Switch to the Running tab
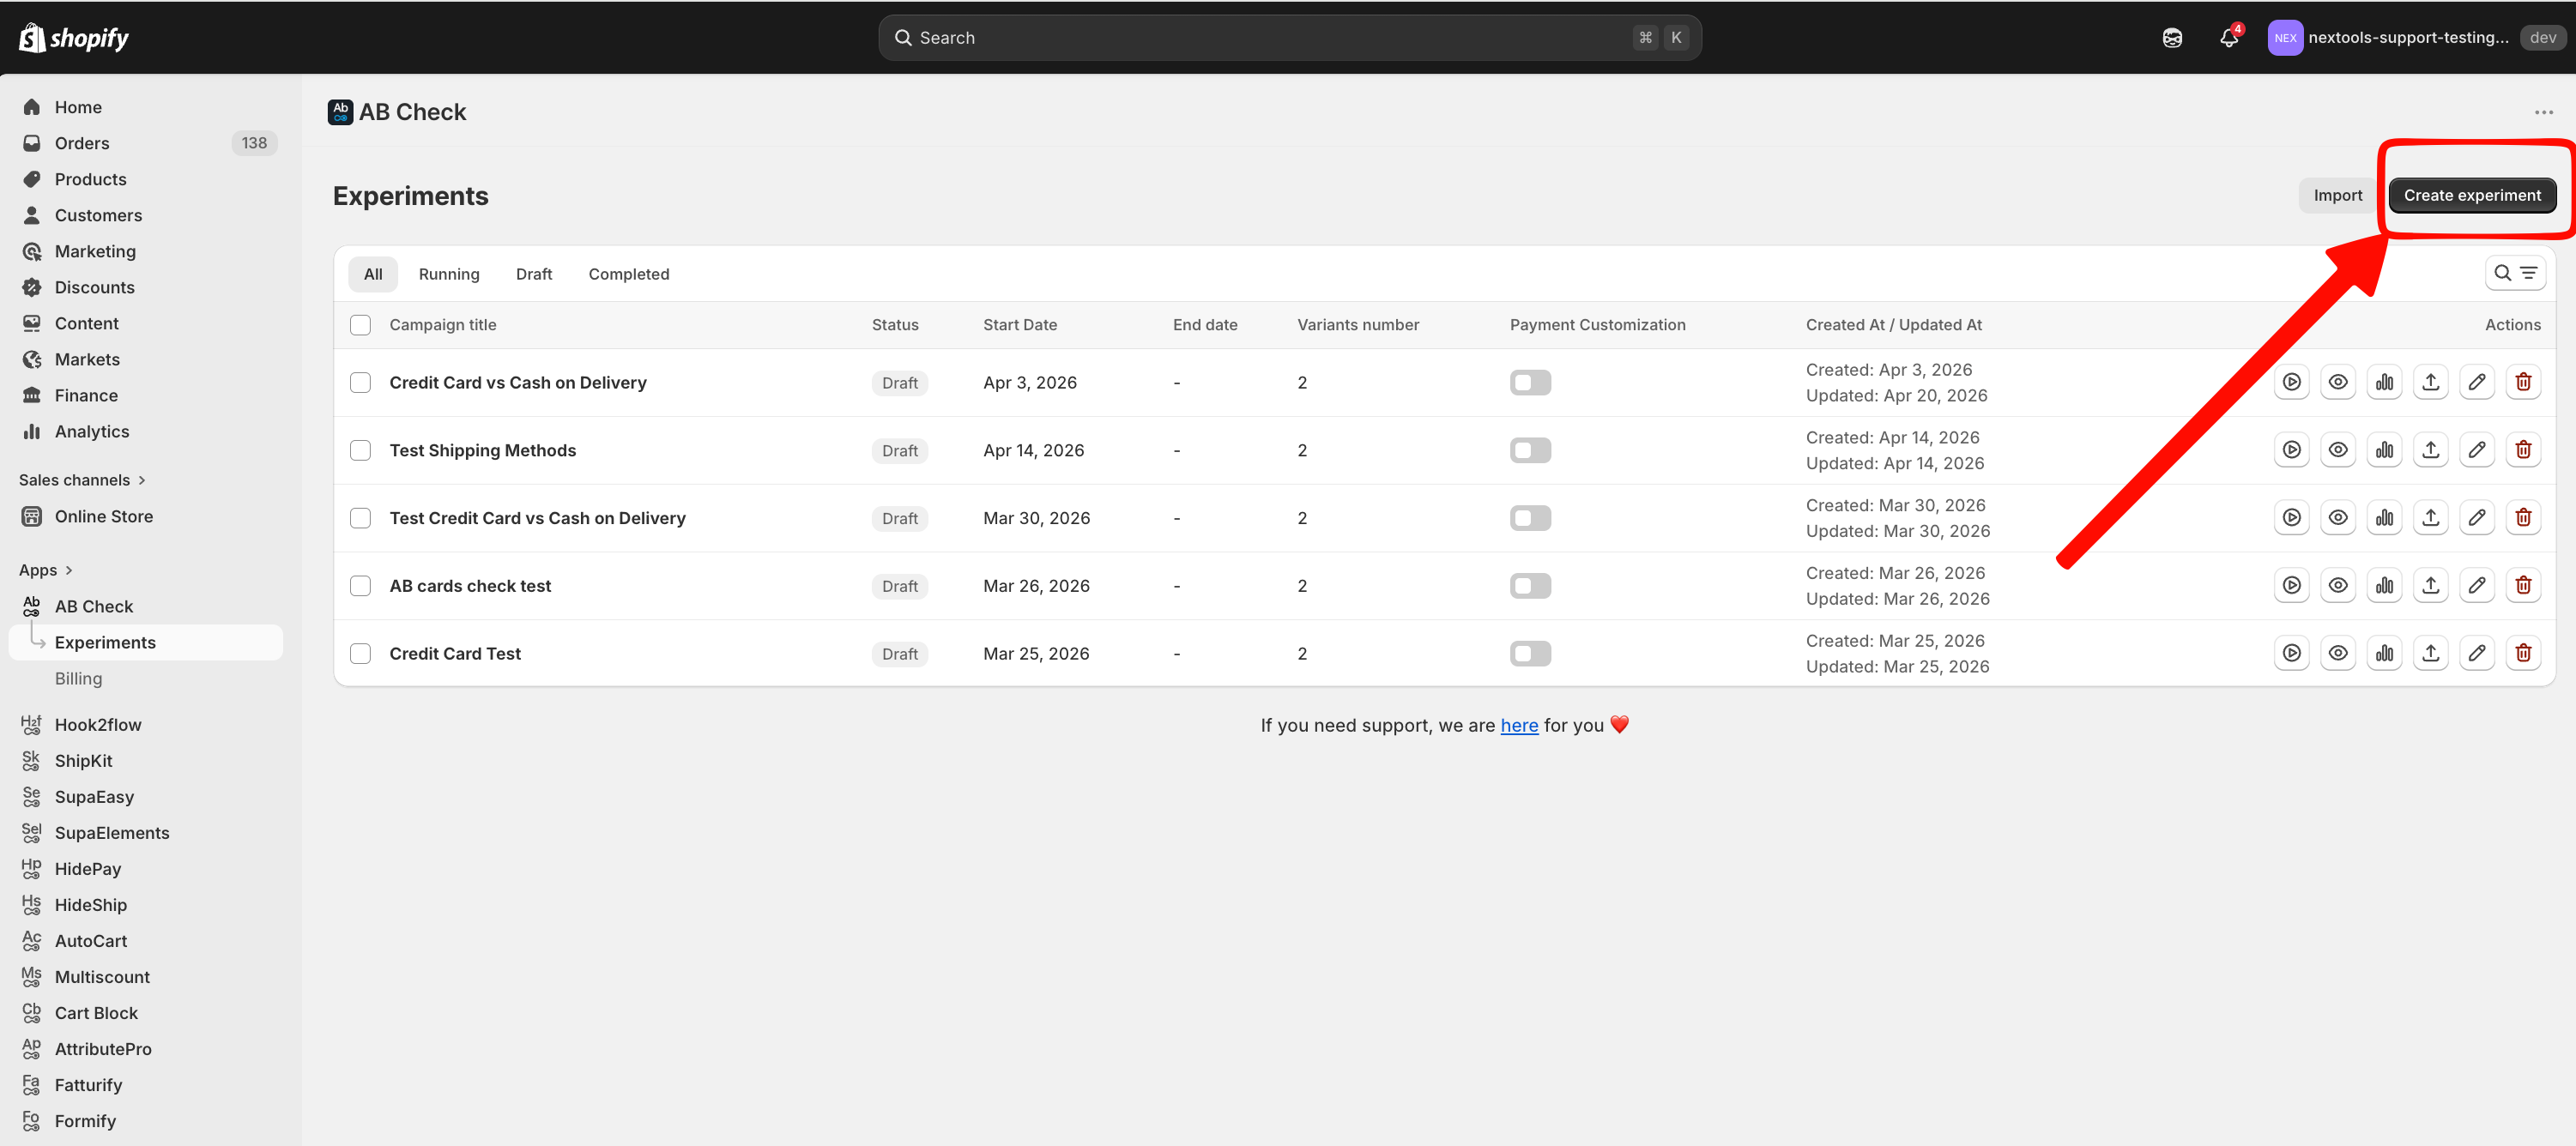The image size is (2576, 1146). coord(448,274)
